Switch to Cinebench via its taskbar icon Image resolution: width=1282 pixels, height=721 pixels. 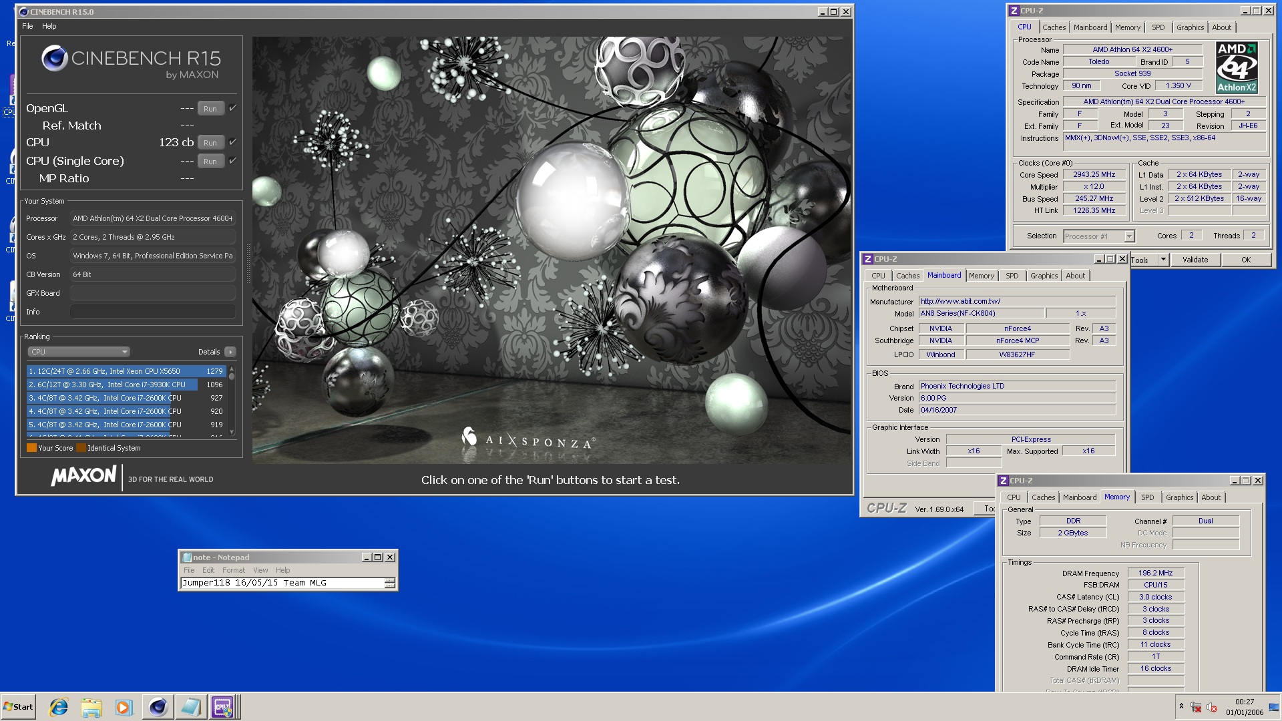coord(158,707)
